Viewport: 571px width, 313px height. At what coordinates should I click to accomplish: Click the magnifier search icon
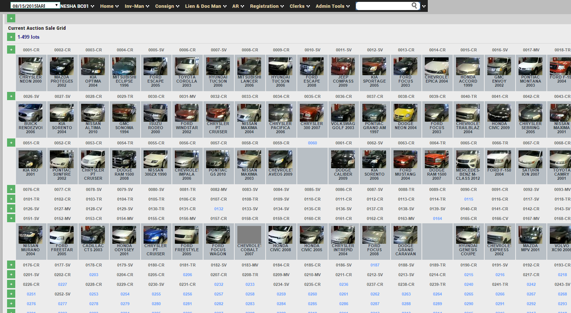pos(414,6)
